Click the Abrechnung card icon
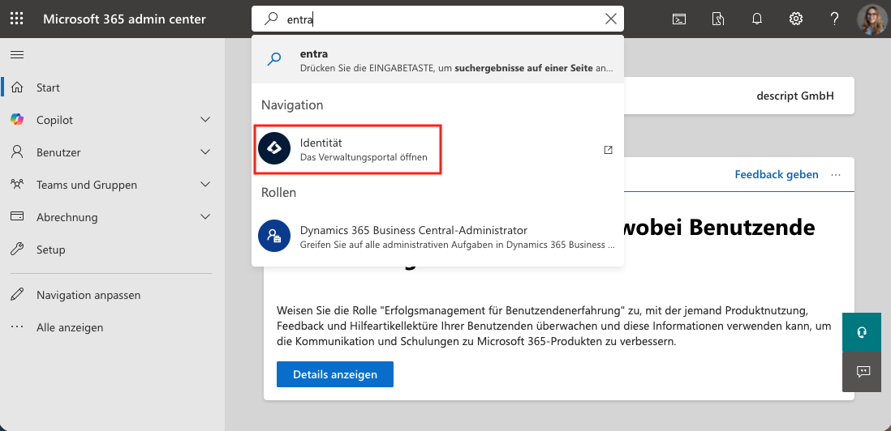 (x=17, y=216)
